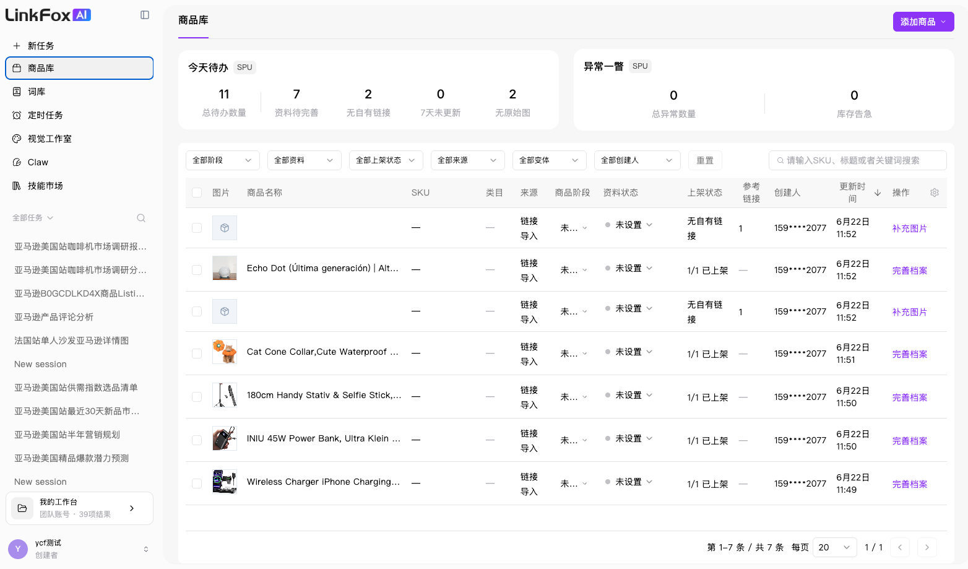Click the task search magnifier icon
This screenshot has height=569, width=968.
pos(141,218)
